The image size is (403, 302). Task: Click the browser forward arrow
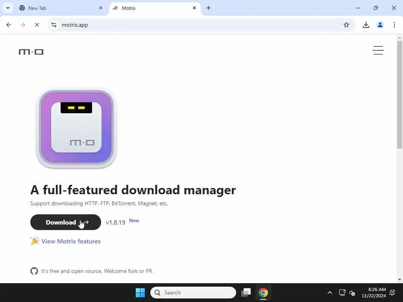(x=23, y=25)
